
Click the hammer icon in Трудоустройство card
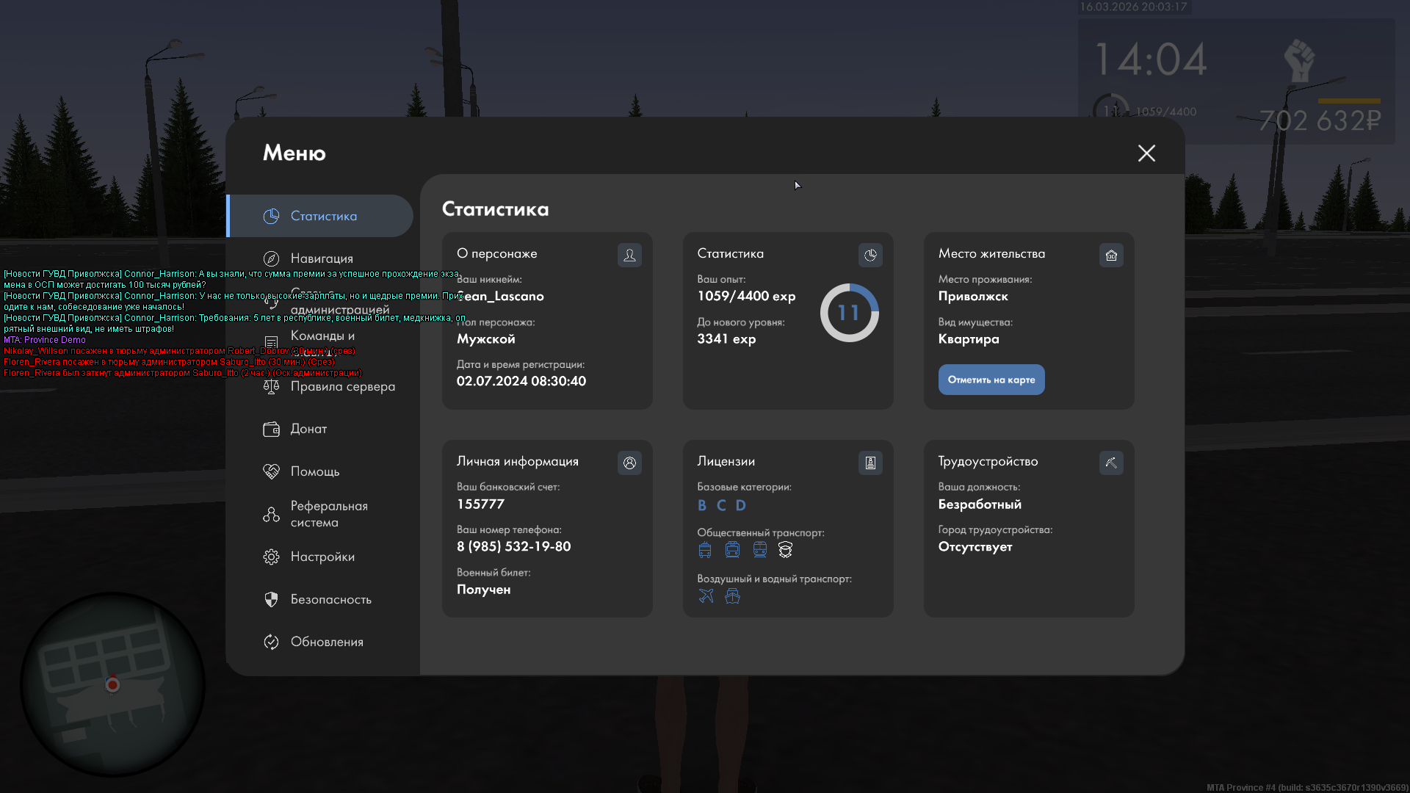[x=1111, y=463]
